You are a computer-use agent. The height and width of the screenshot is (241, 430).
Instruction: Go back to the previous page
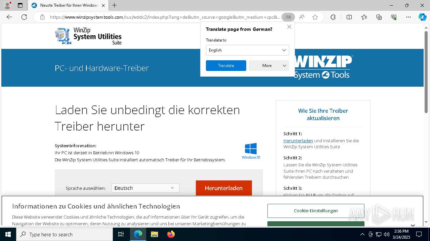click(9, 17)
